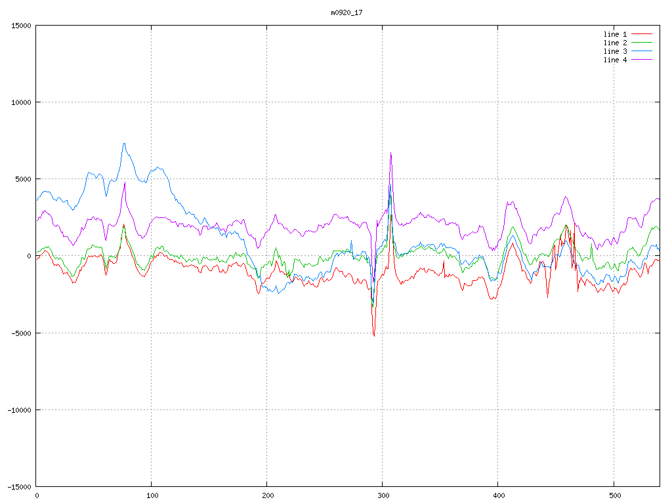Image resolution: width=672 pixels, height=504 pixels.
Task: Click the tallest purple spike peak near x=300
Action: tap(391, 153)
